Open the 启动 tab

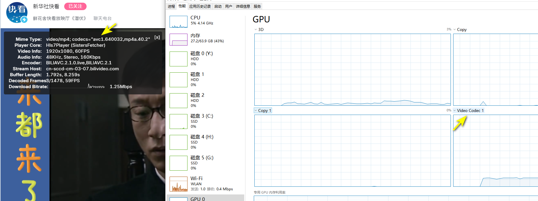pos(218,6)
